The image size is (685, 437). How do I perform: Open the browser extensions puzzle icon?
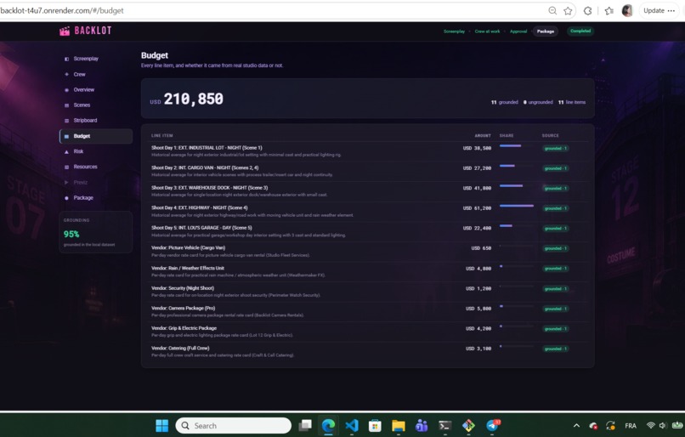(587, 11)
